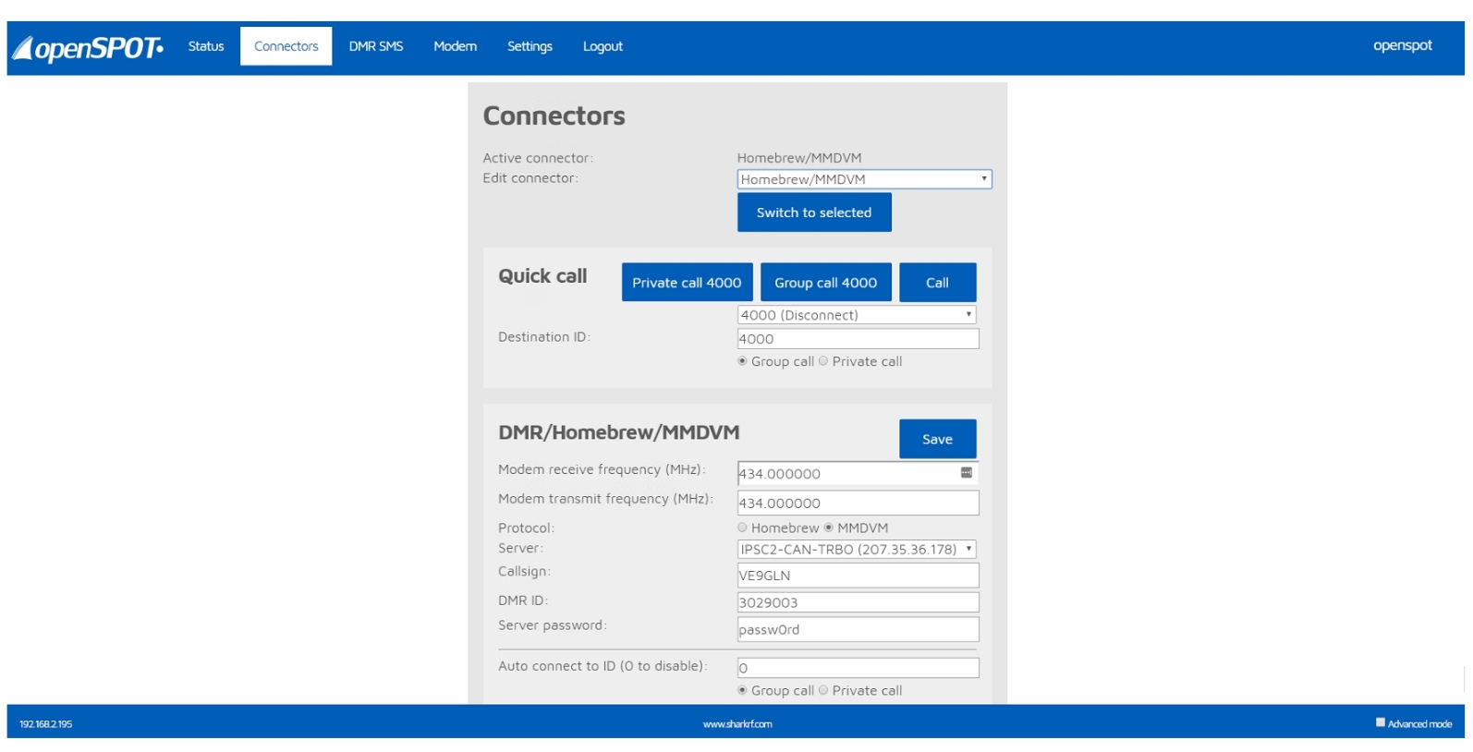1473x752 pixels.
Task: Select Private call under Destination ID
Action: click(x=823, y=361)
